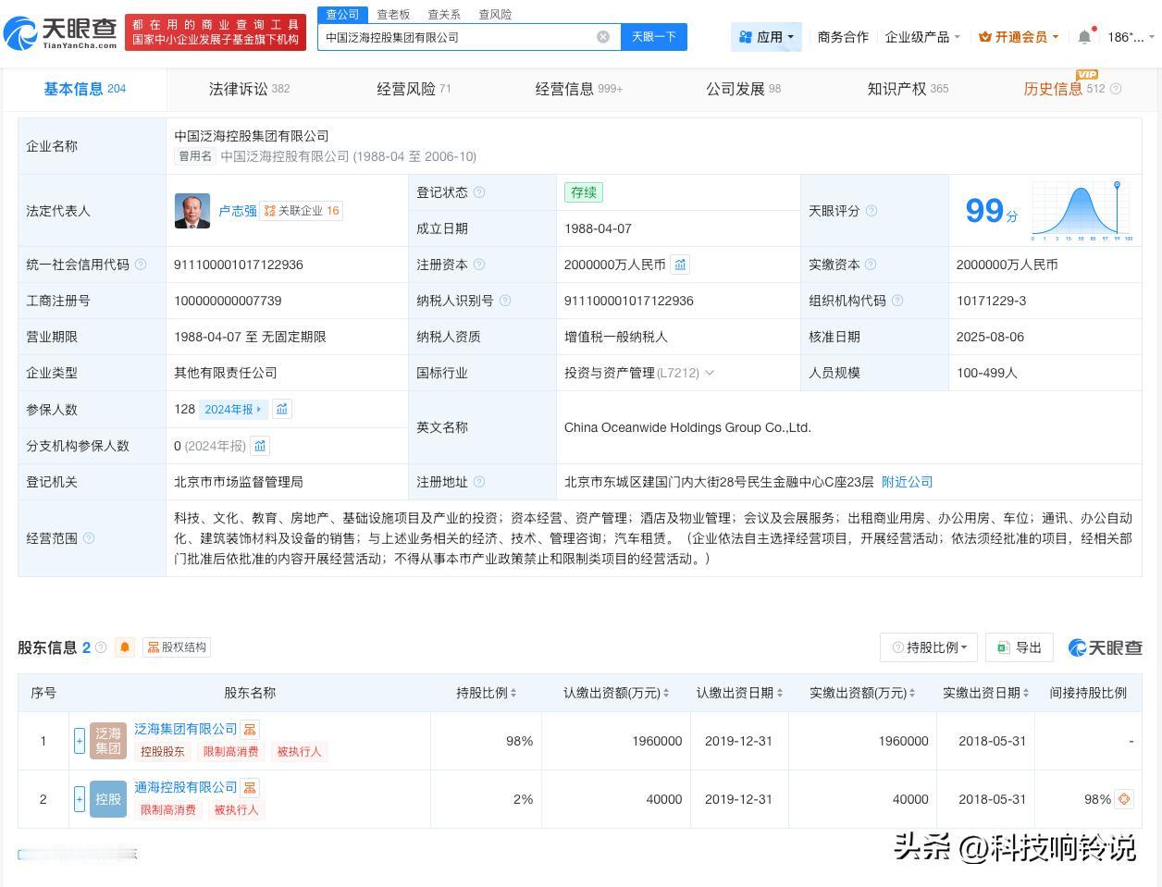Click the 商务合作 header link

click(x=843, y=37)
